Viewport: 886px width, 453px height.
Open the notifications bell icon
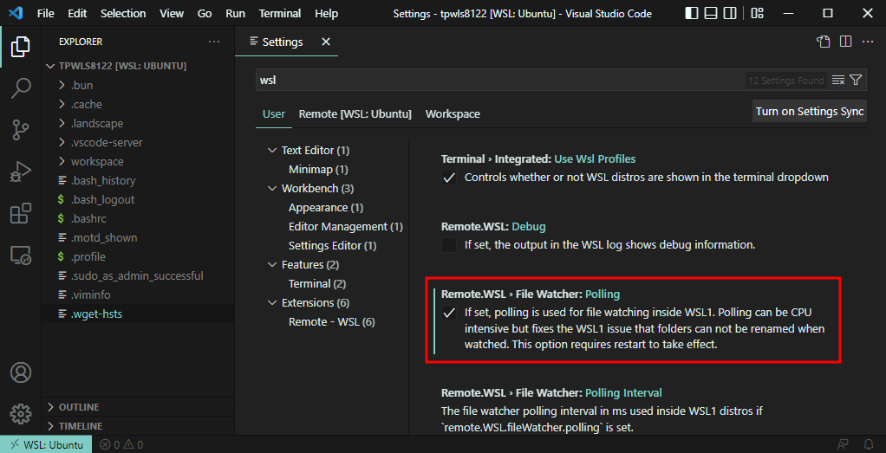869,444
